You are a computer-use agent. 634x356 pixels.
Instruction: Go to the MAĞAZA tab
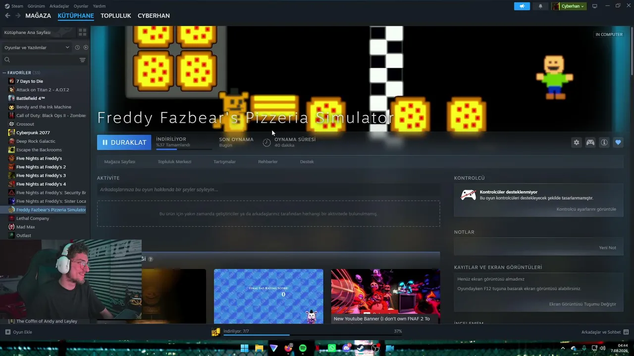[x=38, y=16]
